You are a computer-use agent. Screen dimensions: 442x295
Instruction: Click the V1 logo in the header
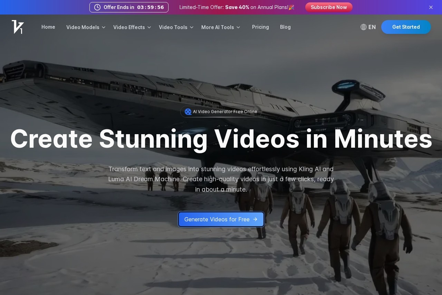(x=18, y=27)
